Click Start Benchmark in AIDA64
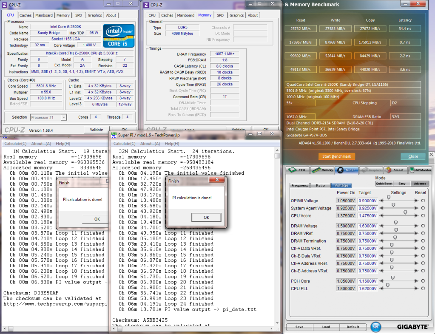The width and height of the screenshot is (435, 334). tap(337, 156)
